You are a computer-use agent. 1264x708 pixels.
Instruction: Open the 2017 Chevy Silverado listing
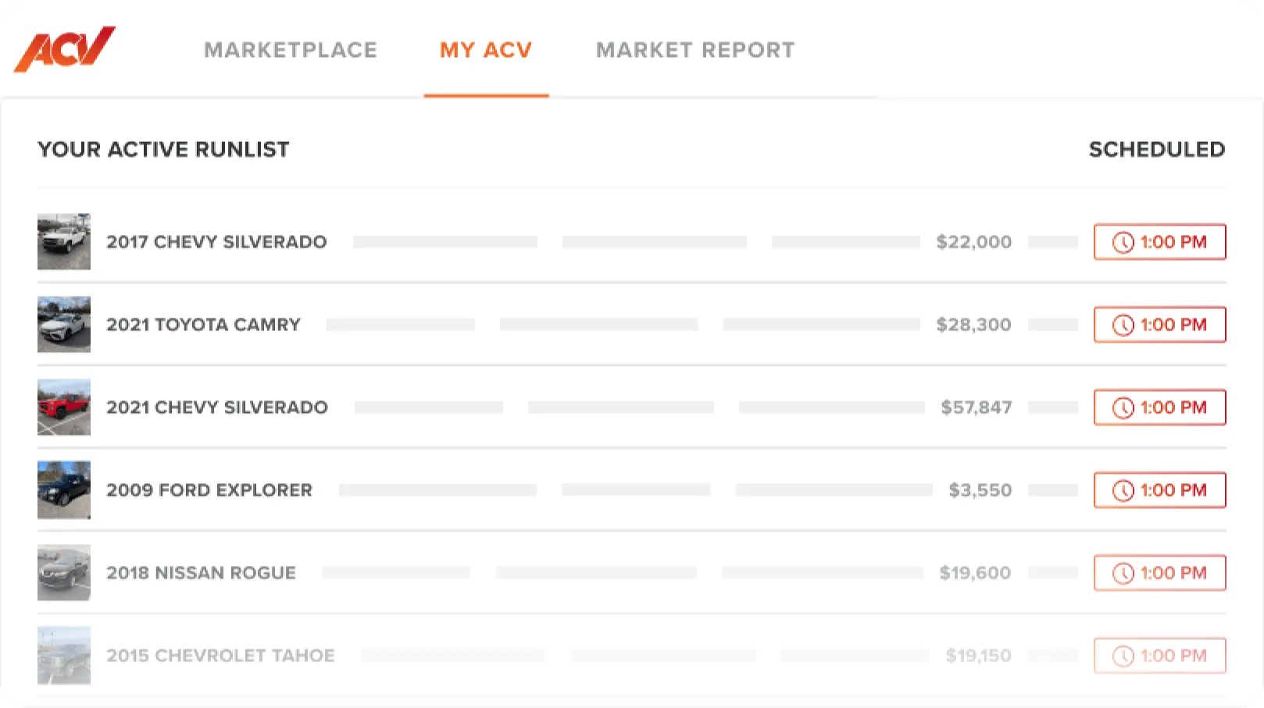click(x=217, y=242)
